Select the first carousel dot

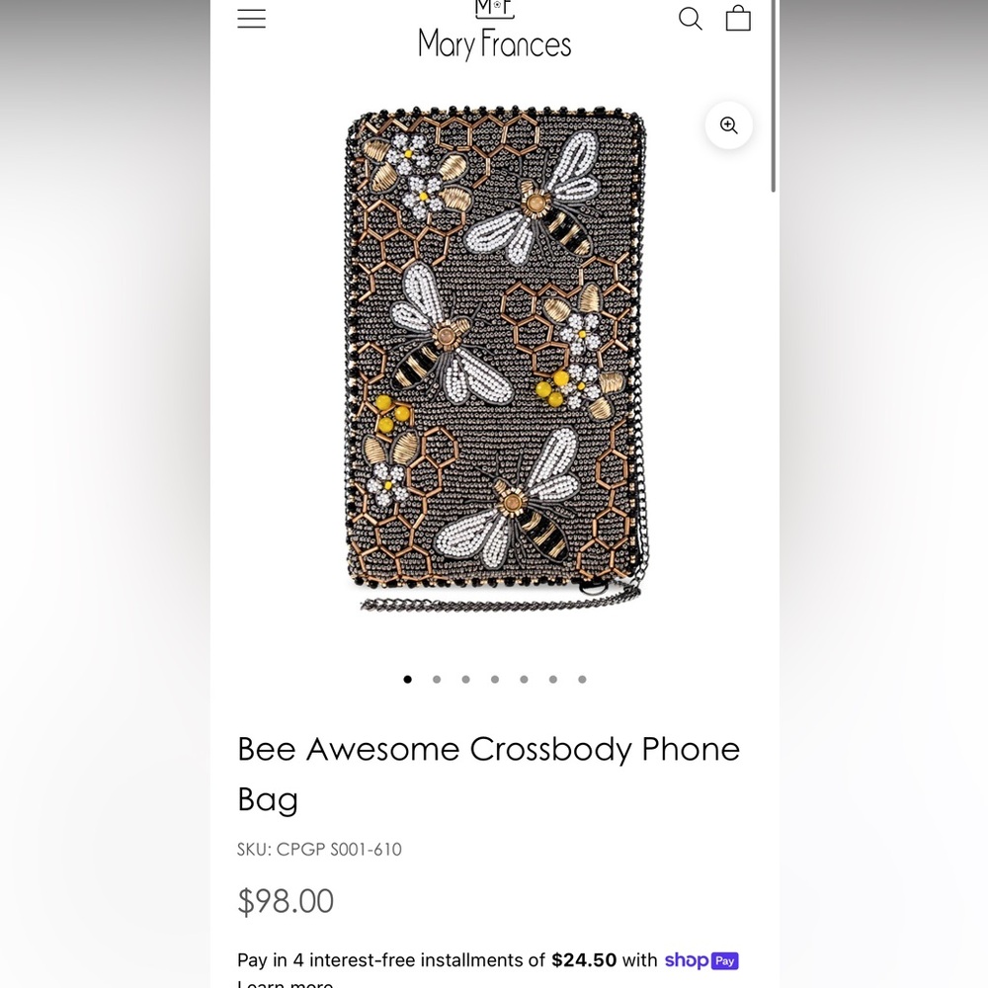click(x=407, y=679)
